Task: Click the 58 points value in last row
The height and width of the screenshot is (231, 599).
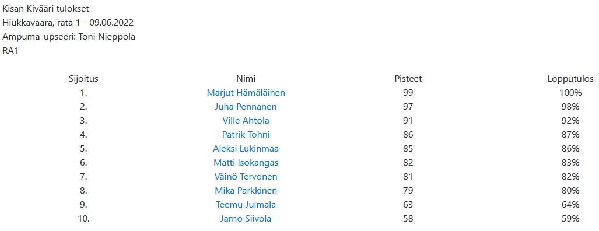Action: 408,219
